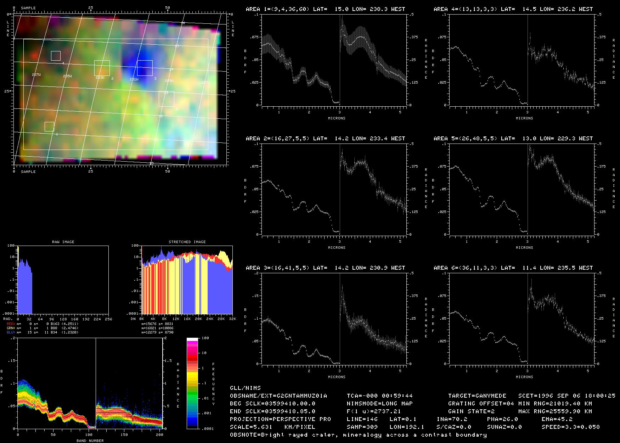The image size is (620, 443).
Task: Click the OBSNOTE bright rayed crater note
Action: (x=359, y=434)
